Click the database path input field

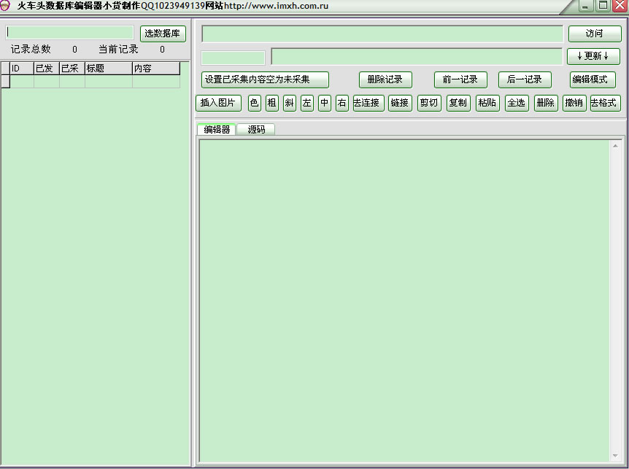71,33
